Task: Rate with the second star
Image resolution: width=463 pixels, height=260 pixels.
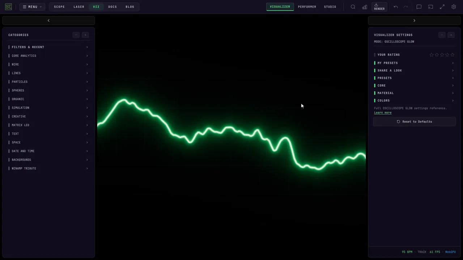Action: point(437,55)
